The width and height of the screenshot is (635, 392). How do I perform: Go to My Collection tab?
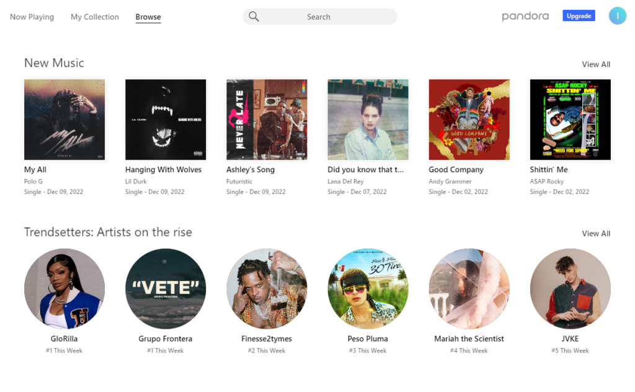click(95, 17)
